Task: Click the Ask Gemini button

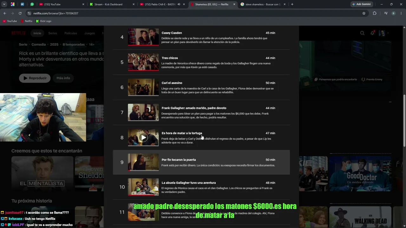Action: (x=361, y=4)
